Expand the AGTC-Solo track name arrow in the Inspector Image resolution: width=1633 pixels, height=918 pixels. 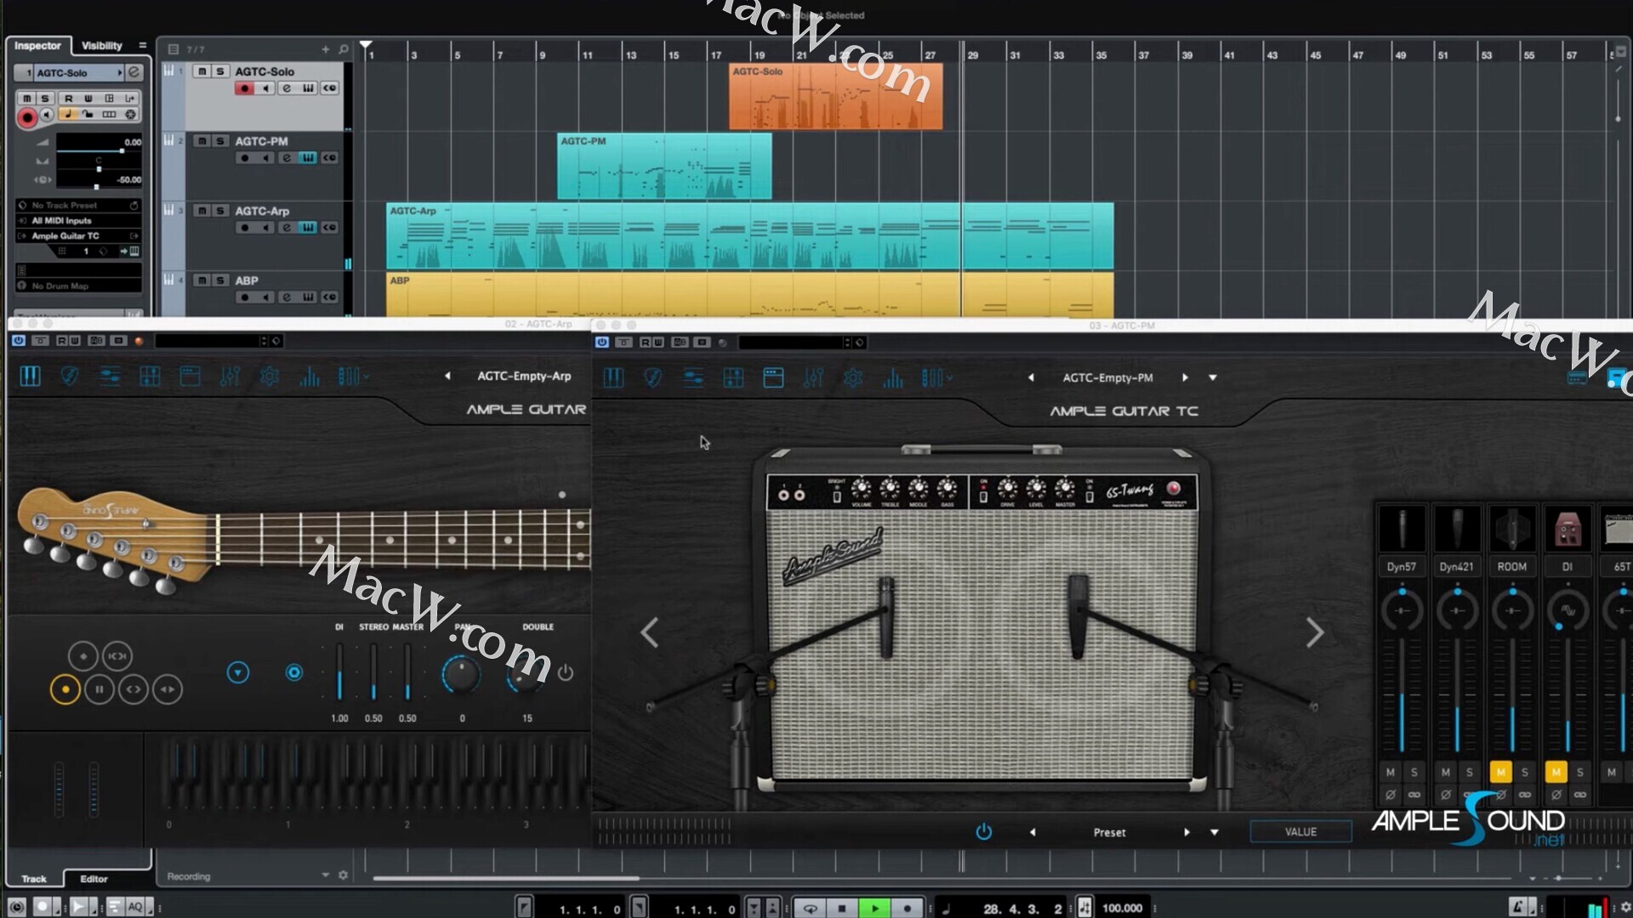120,73
